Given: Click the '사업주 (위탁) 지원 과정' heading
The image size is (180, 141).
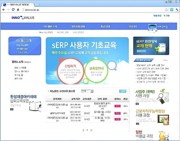Looking at the screenshot, I should click(145, 93).
